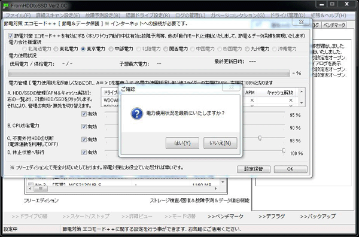Maximize the FromHDDtoSSD window
359x237 pixels.
(x=333, y=4)
